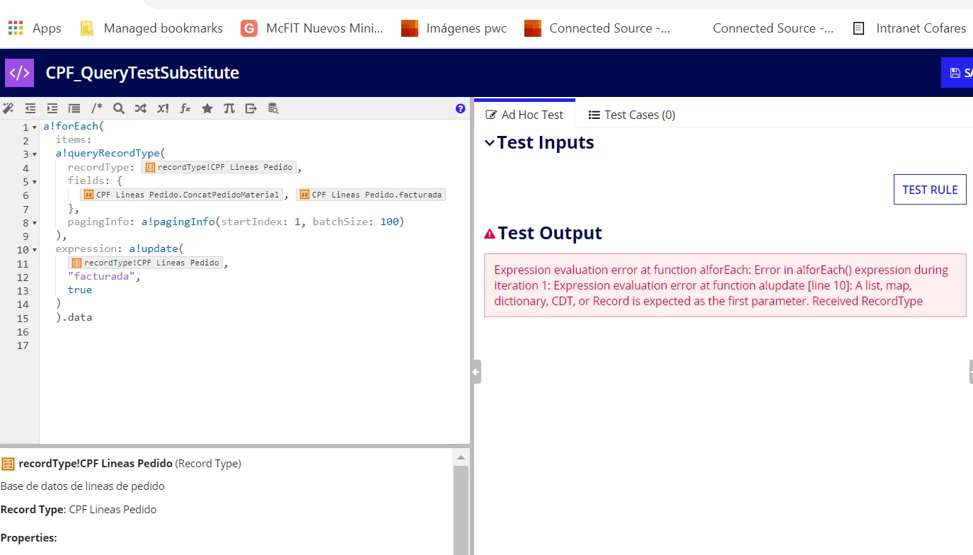Collapse code fold arrow on line 1
The height and width of the screenshot is (555, 973).
pos(35,128)
